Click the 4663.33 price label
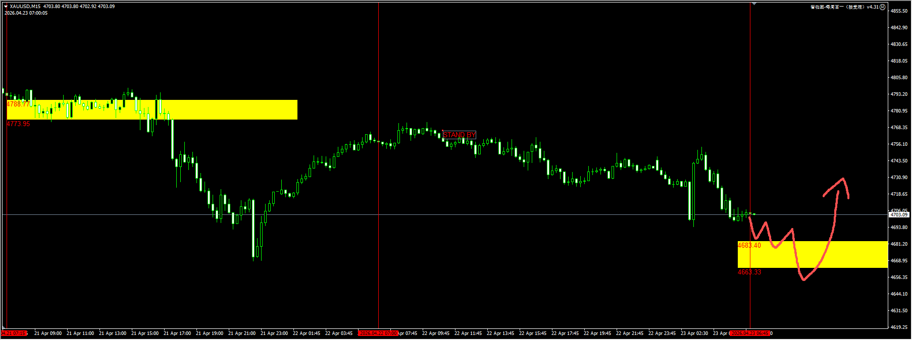Viewport: 912px width, 340px height. [749, 272]
